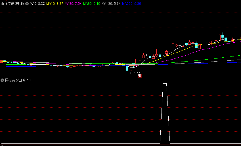Click the 尾盘买次日冲 : 0.00 indicator label

tap(20, 80)
